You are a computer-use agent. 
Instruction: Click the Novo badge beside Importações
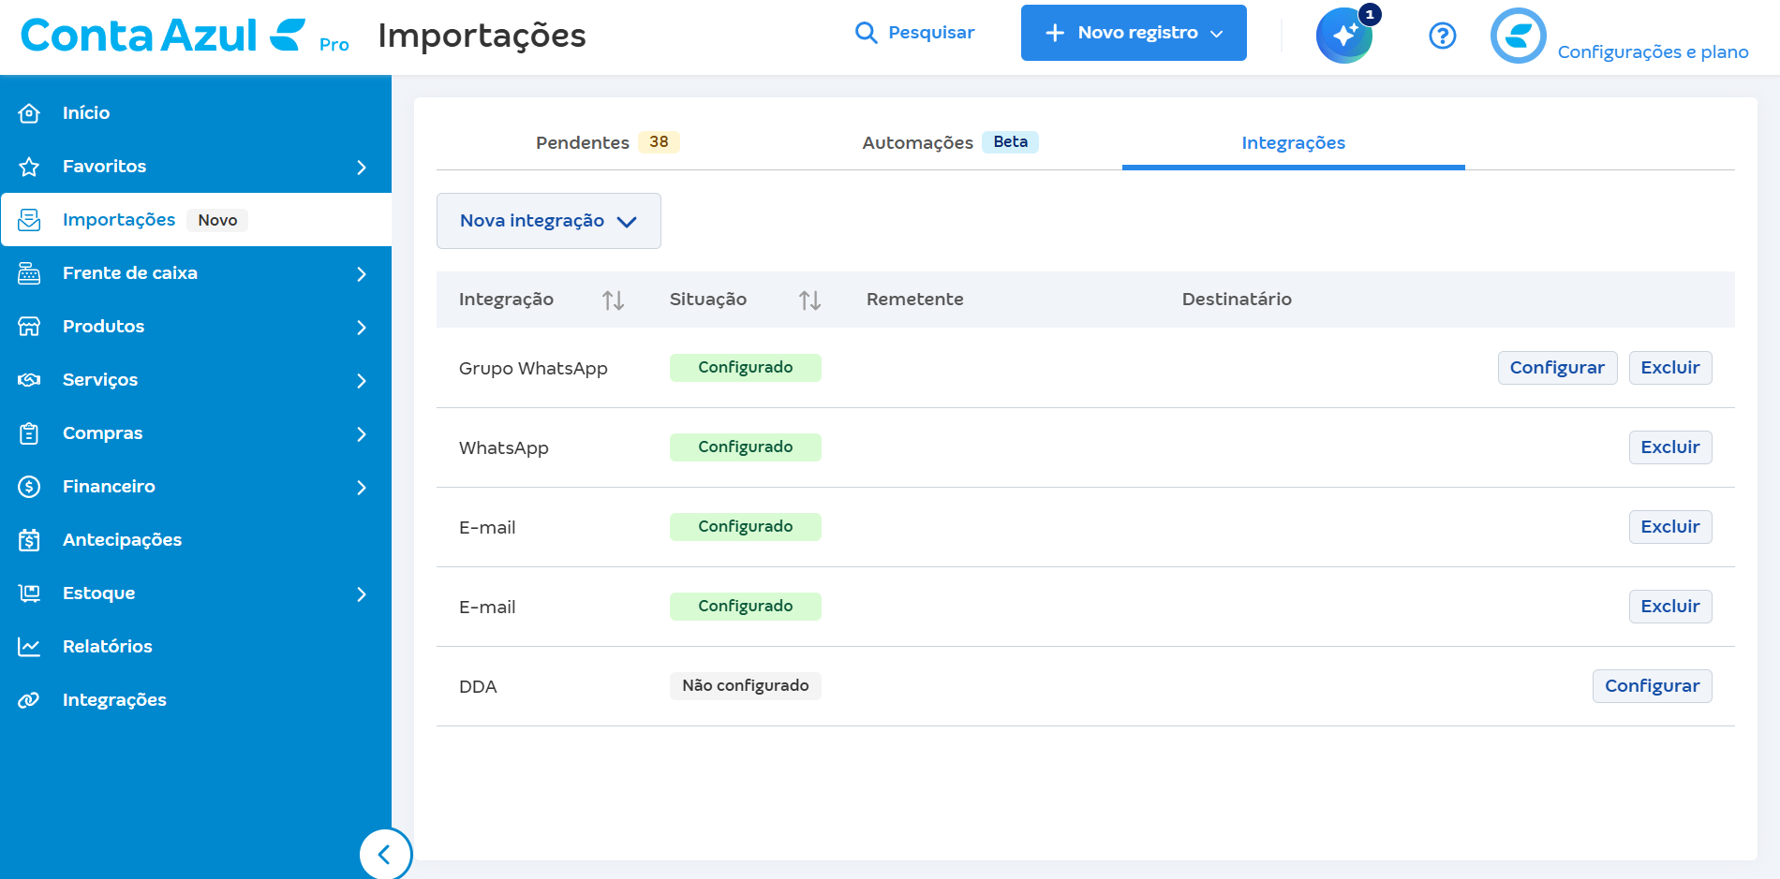[217, 220]
